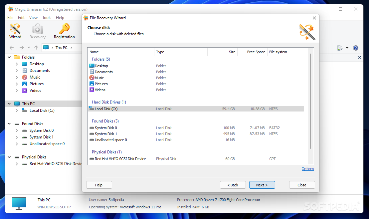The height and width of the screenshot is (219, 369).
Task: Click the Hard Disk Drives (1) group header
Action: (109, 102)
